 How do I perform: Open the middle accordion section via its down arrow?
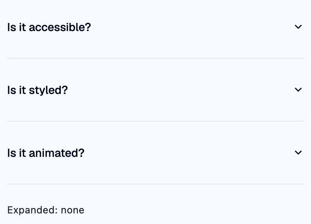pos(298,90)
